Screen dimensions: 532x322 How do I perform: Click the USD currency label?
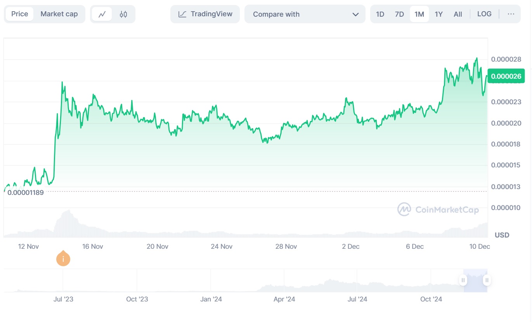pos(502,235)
